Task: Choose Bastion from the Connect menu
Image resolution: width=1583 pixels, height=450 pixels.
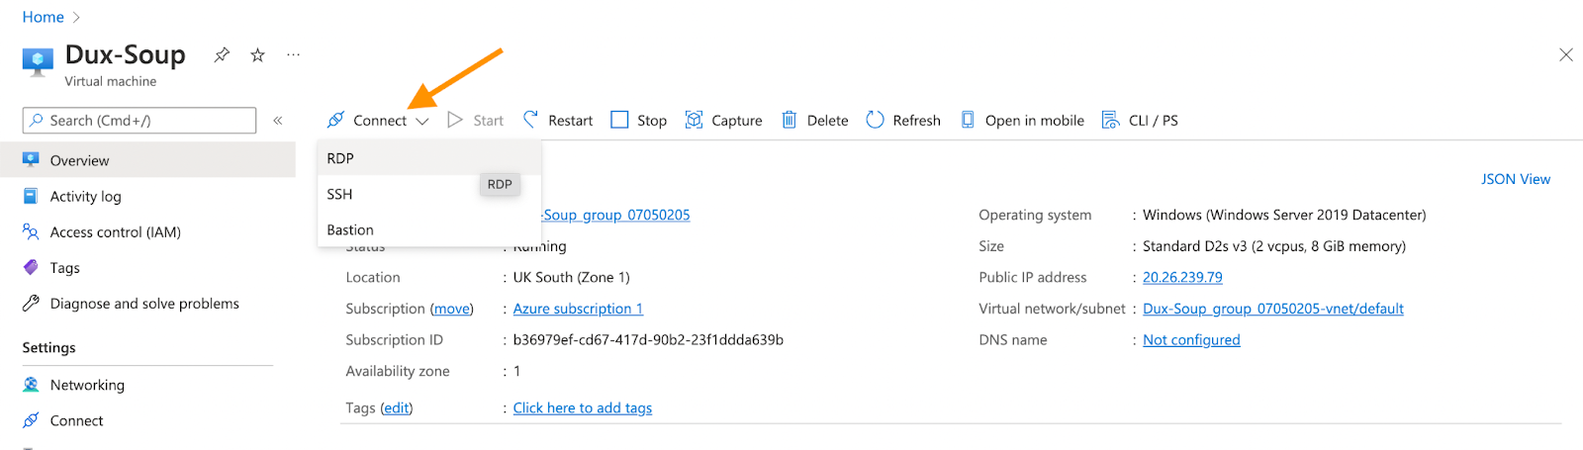Action: coord(350,229)
